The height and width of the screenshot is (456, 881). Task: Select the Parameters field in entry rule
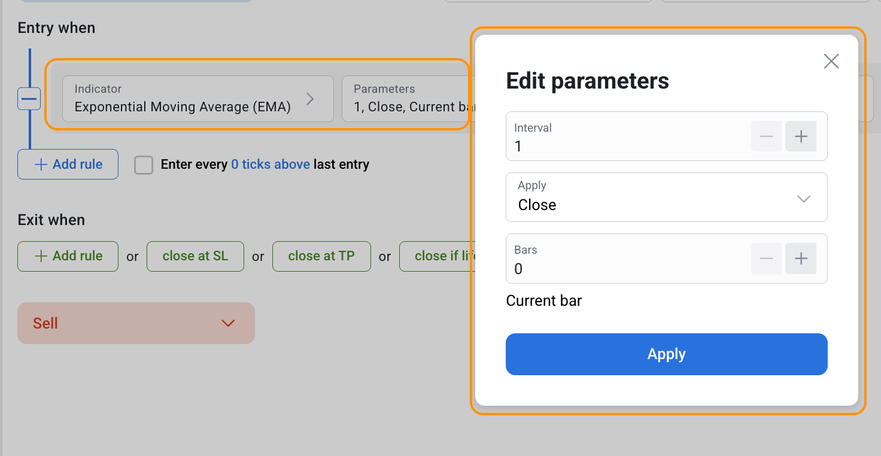point(407,99)
